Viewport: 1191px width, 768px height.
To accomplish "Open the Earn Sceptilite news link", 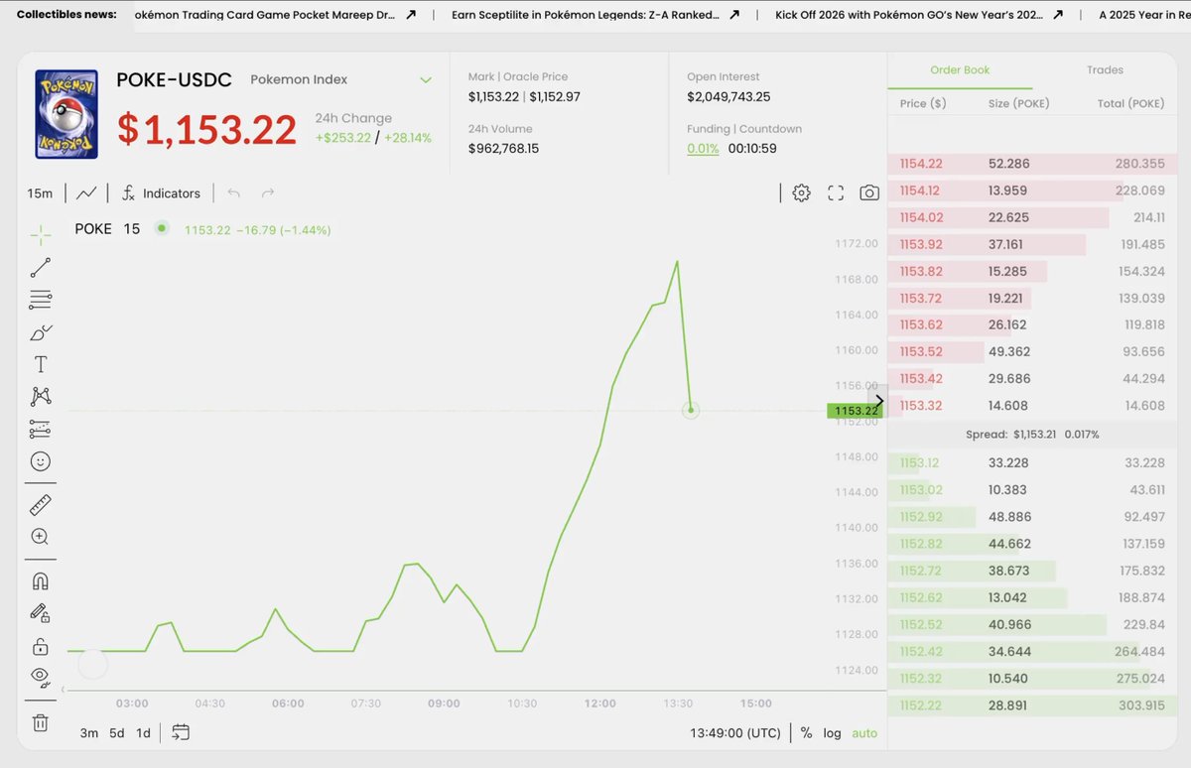I will click(595, 15).
